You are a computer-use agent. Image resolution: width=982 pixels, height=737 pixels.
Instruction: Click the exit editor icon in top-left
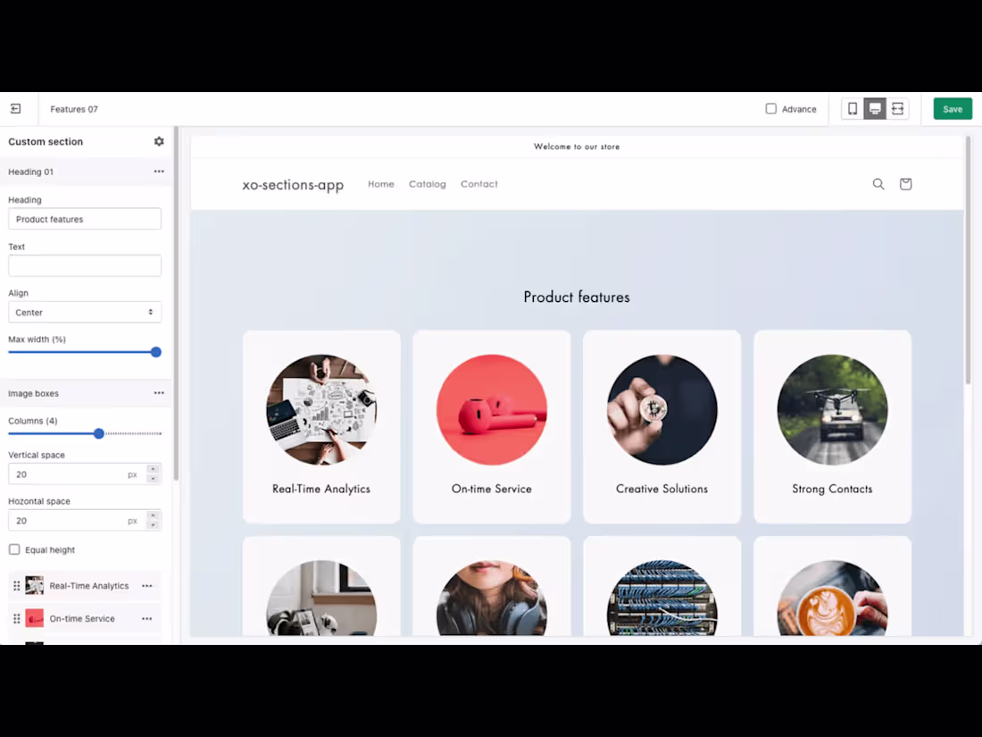click(x=15, y=108)
